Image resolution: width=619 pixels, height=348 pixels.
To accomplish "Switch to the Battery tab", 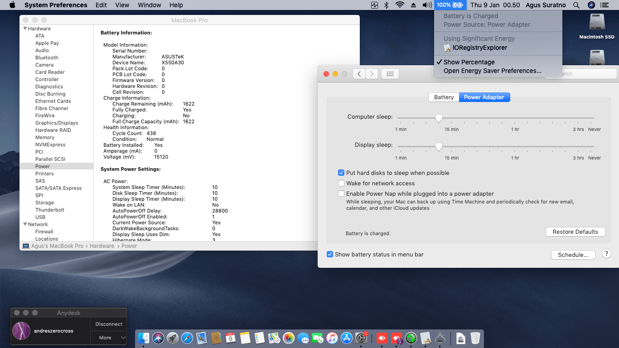I will [x=444, y=97].
